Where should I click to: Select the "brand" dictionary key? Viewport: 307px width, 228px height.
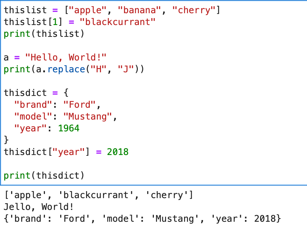(x=33, y=104)
